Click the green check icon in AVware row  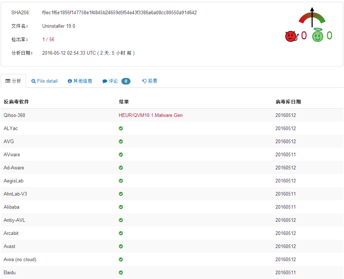pyautogui.click(x=121, y=155)
